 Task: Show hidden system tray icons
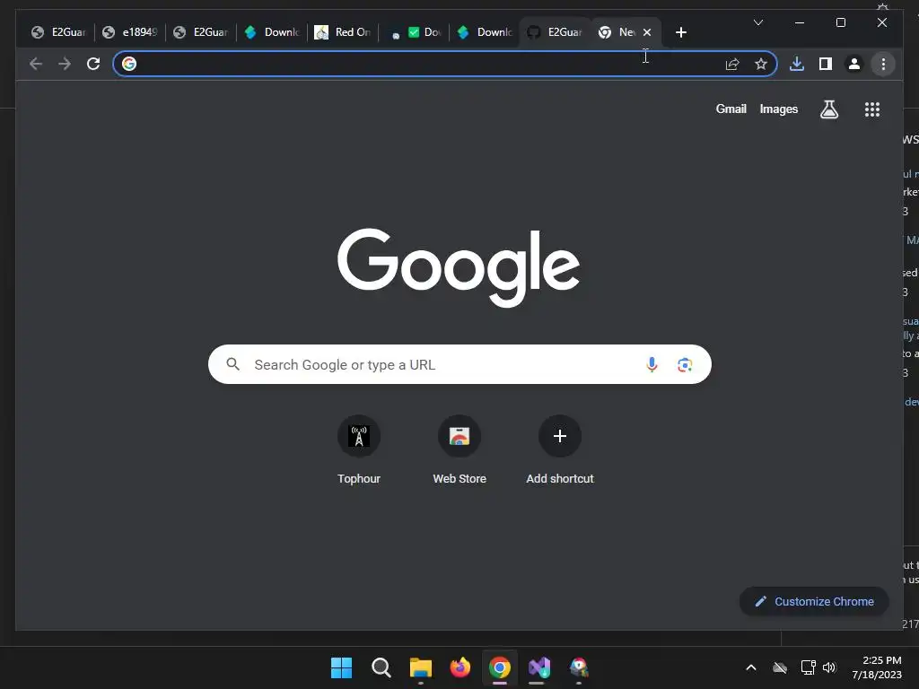tap(751, 667)
